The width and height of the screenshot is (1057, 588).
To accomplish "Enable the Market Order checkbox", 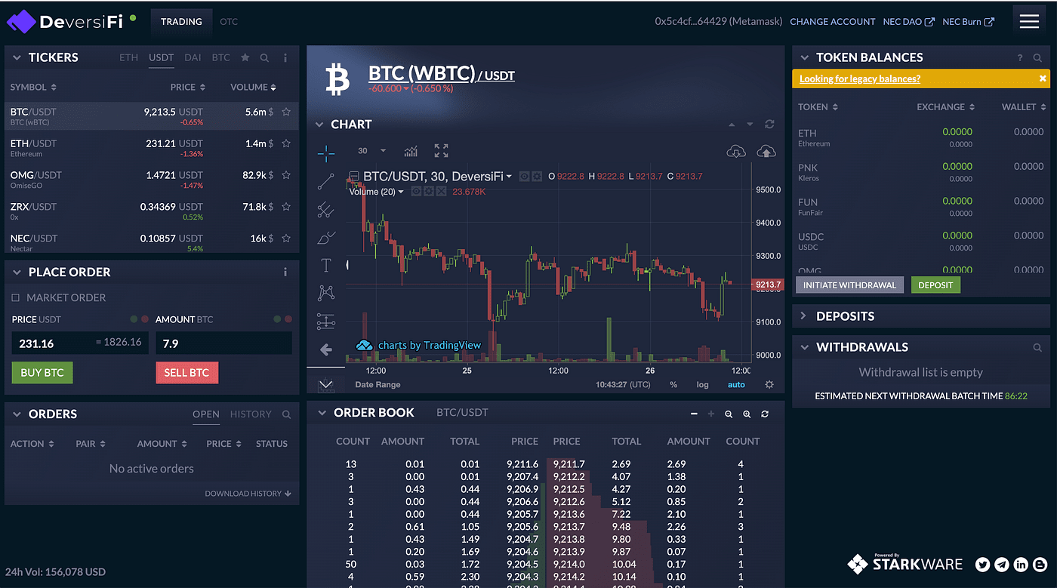I will 15,297.
